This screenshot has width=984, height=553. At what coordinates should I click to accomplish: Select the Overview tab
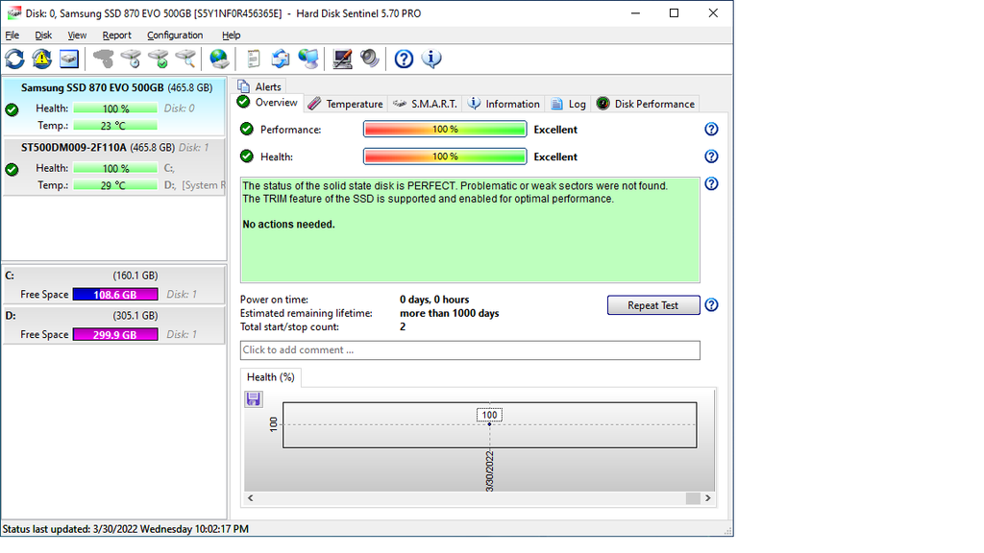click(x=269, y=103)
